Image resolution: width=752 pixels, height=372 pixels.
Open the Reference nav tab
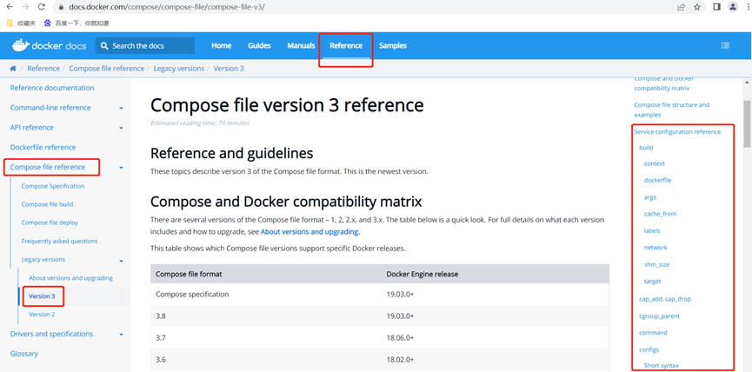[346, 46]
